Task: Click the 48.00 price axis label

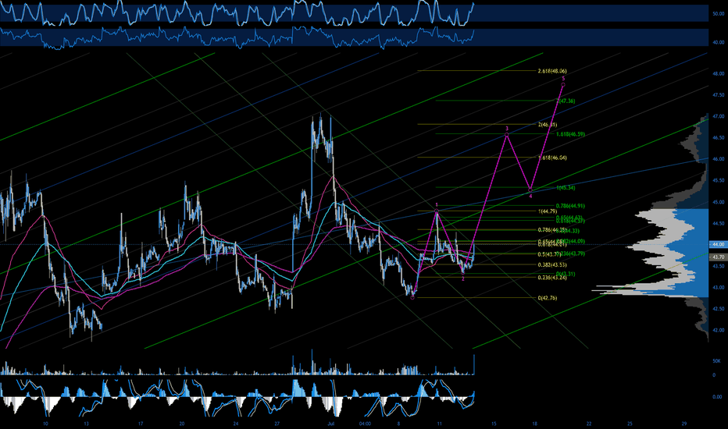Action: coord(719,74)
